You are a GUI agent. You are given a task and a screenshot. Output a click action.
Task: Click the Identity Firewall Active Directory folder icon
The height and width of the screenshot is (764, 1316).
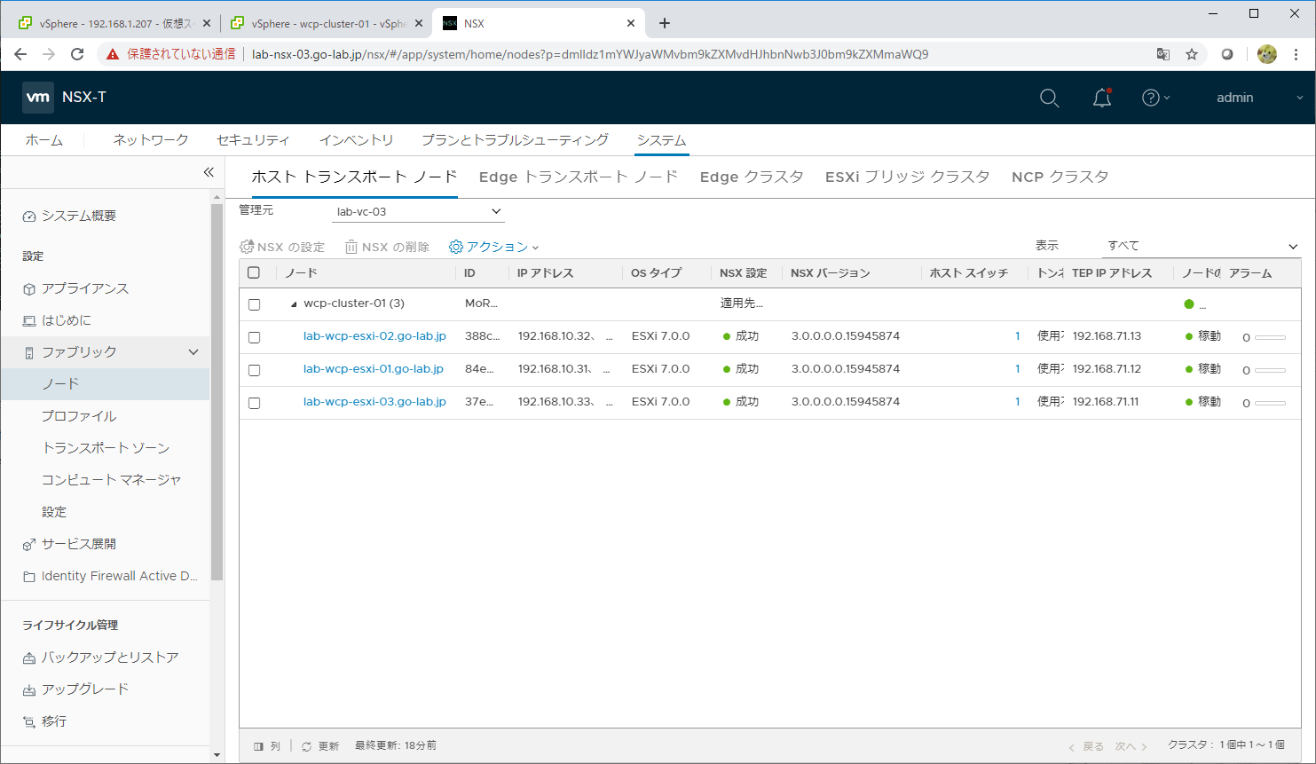29,577
